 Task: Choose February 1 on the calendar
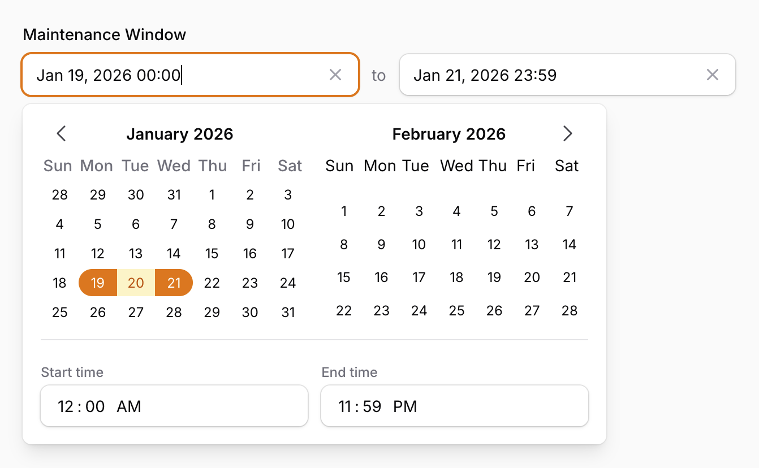pyautogui.click(x=343, y=211)
